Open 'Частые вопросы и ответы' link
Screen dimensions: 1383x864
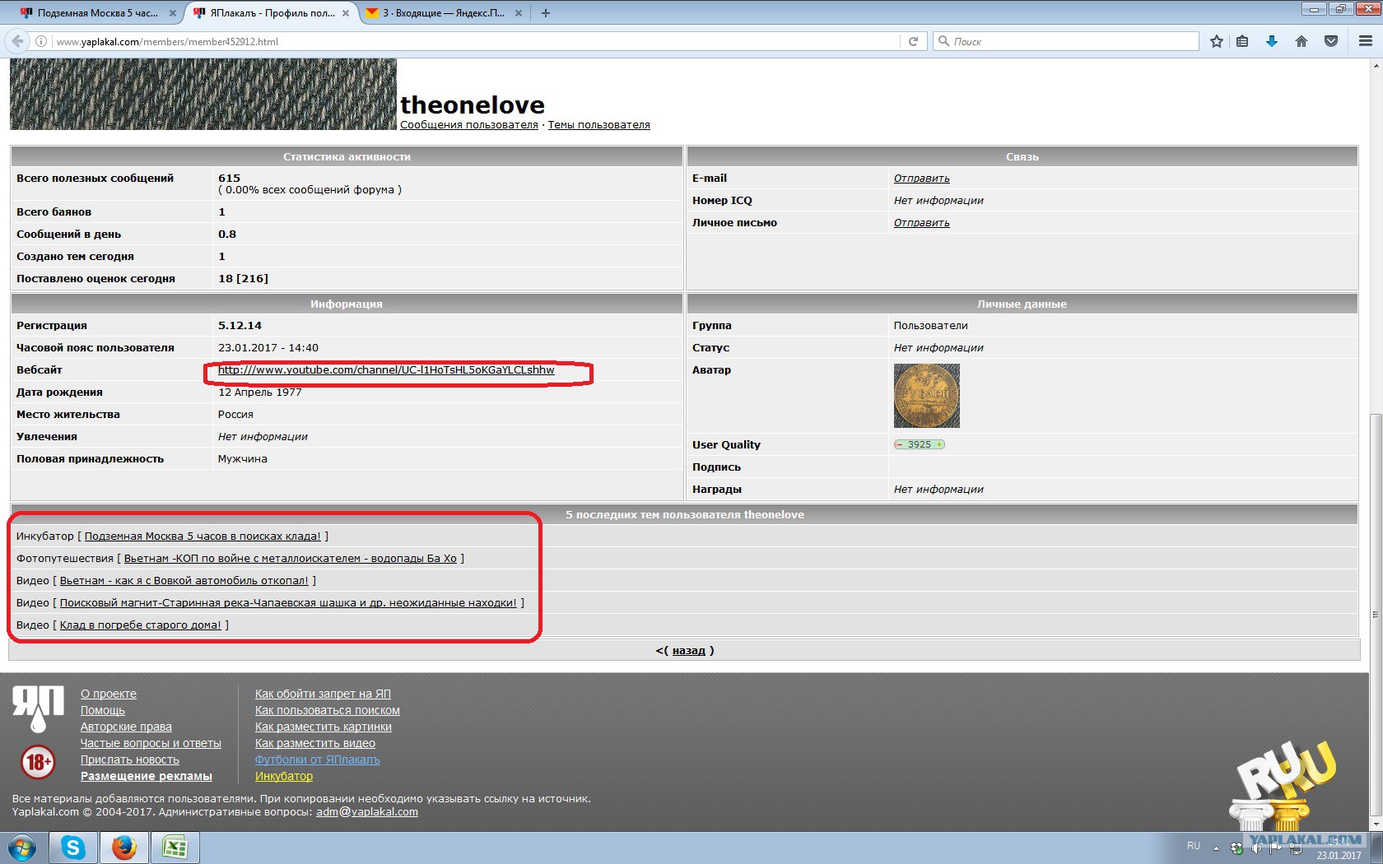pos(151,744)
